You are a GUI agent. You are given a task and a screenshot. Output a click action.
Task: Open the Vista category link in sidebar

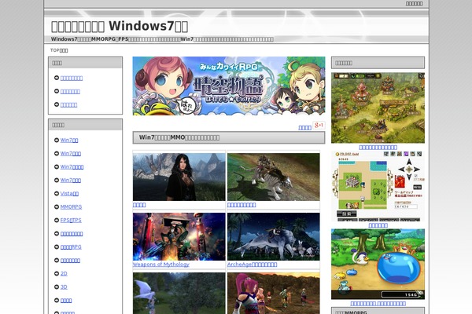tap(69, 194)
